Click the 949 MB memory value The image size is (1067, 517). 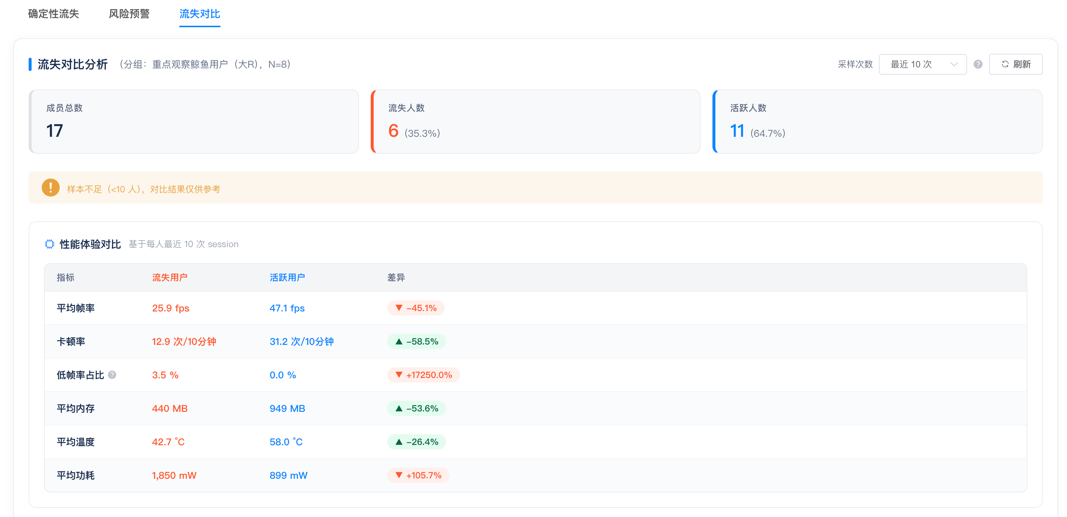click(287, 409)
